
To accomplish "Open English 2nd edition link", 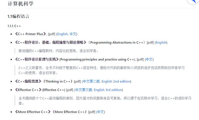I will (116, 82).
